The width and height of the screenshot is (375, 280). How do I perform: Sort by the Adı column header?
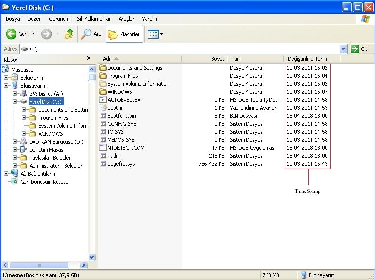pos(139,59)
